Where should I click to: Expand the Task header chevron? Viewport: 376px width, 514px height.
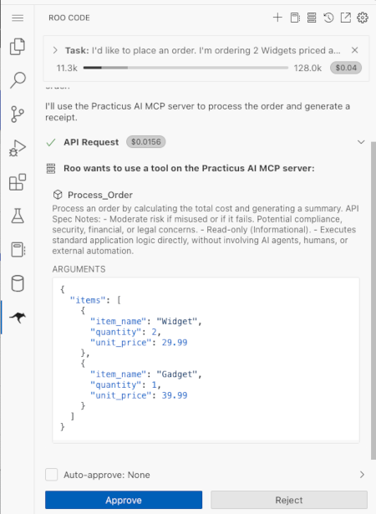pyautogui.click(x=55, y=50)
